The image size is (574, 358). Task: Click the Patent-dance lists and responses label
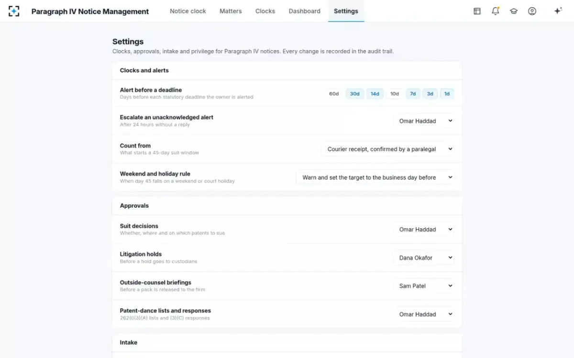click(166, 310)
